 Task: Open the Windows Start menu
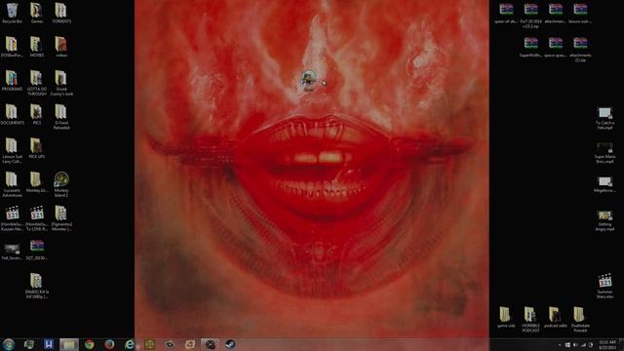click(x=9, y=344)
